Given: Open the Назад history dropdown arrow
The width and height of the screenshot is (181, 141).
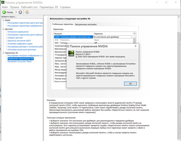Looking at the screenshot, I should click(16, 12).
